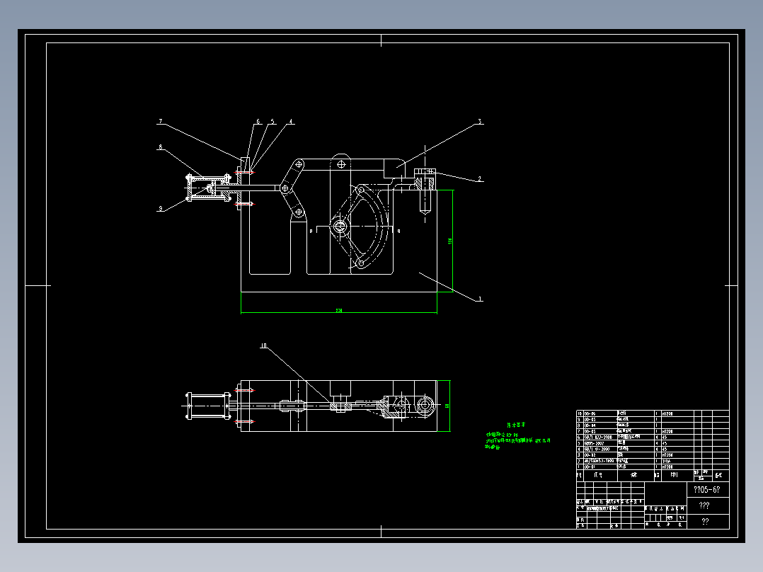This screenshot has width=763, height=572.
Task: Click parts list row 10 in the table
Action: click(x=653, y=413)
